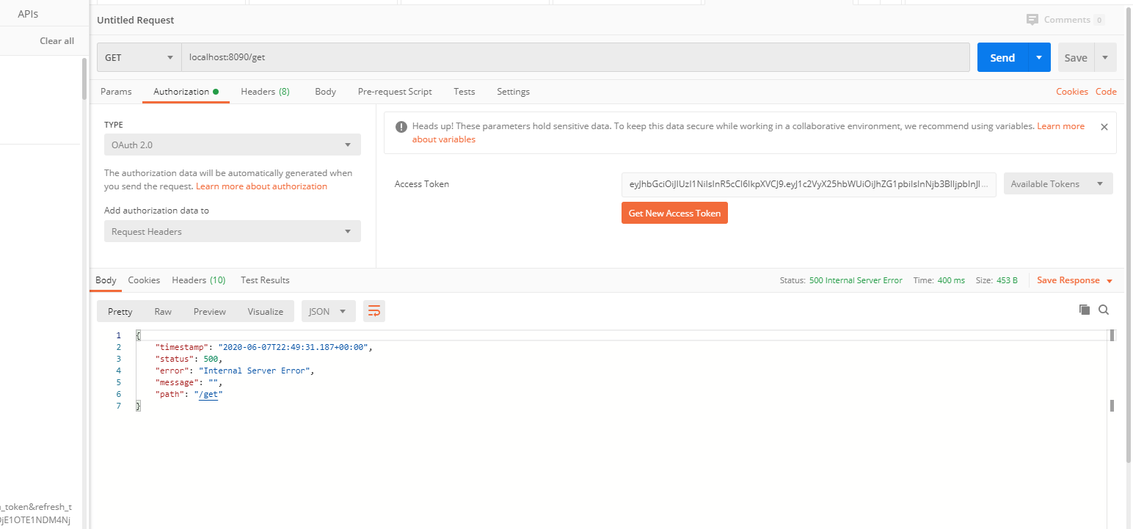1133x529 pixels.
Task: Dismiss the sensitive data warning banner
Action: [x=1104, y=126]
